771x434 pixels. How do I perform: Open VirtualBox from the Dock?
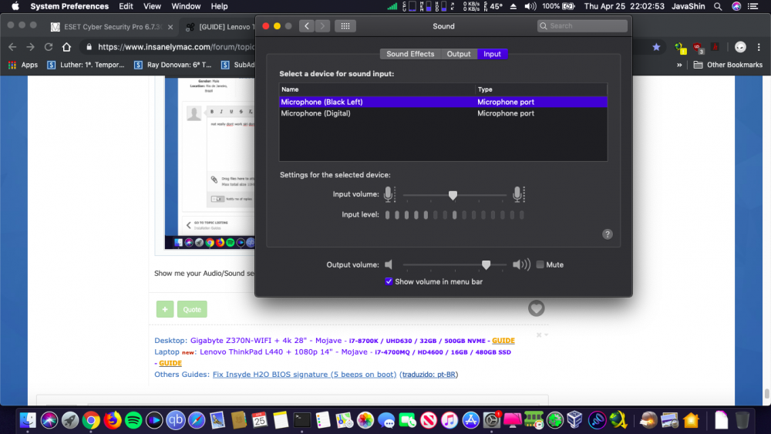(x=575, y=420)
